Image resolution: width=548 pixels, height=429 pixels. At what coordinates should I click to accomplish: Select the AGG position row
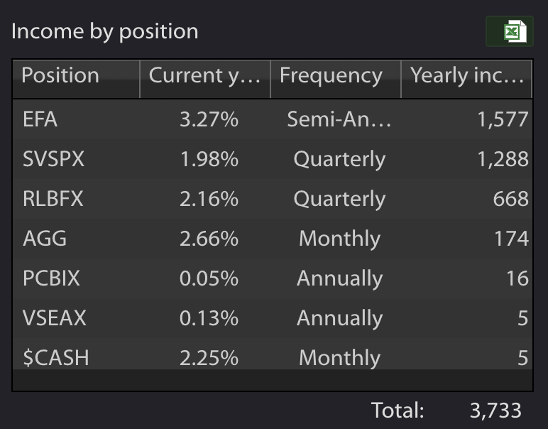tap(273, 239)
